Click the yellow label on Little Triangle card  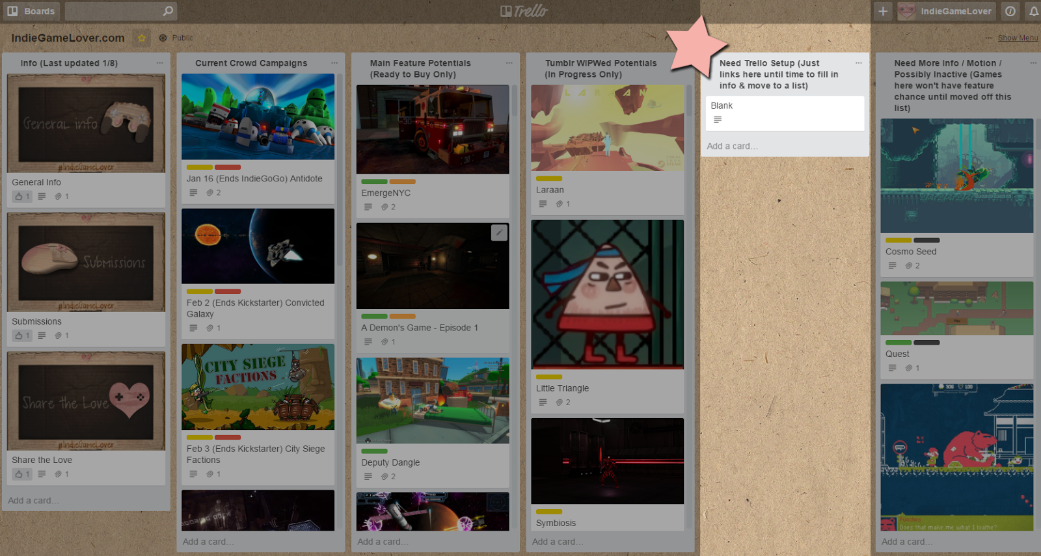549,377
